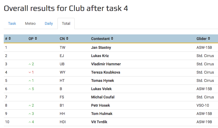Click Tom Hulmak's name
This screenshot has height=128, width=218.
click(102, 114)
